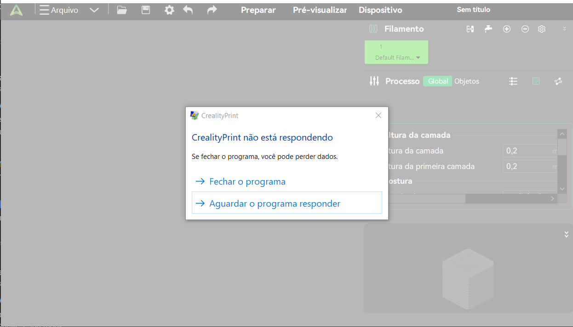
Task: Click the layered cube preview thumbnail
Action: pyautogui.click(x=468, y=279)
